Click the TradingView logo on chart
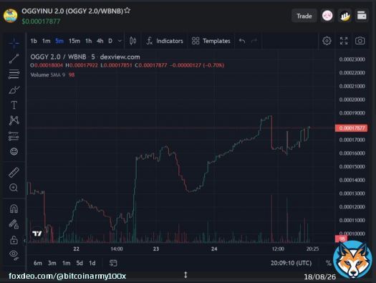Viewport: 376px width, 283px height. click(x=37, y=234)
